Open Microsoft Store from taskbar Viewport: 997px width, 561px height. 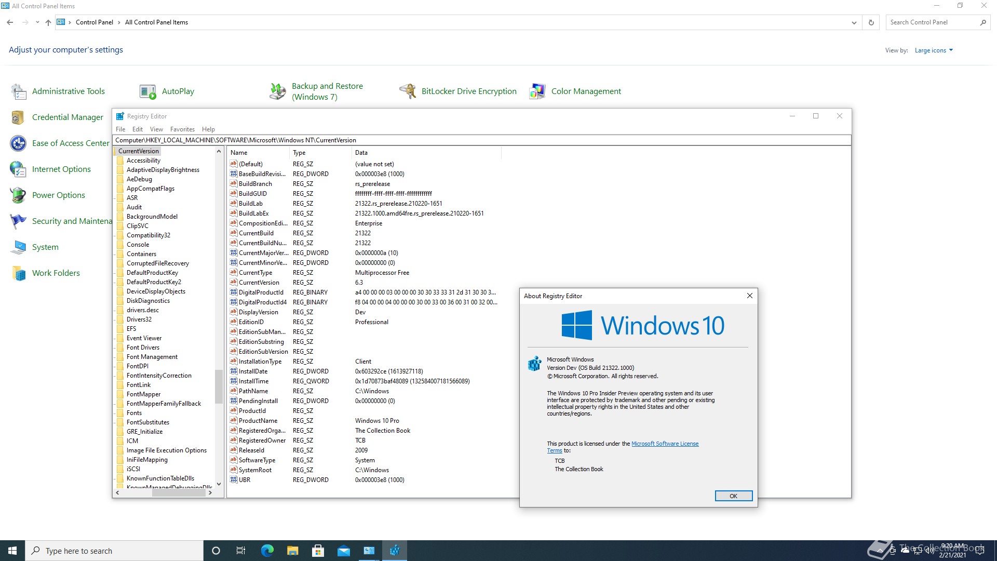pyautogui.click(x=318, y=551)
